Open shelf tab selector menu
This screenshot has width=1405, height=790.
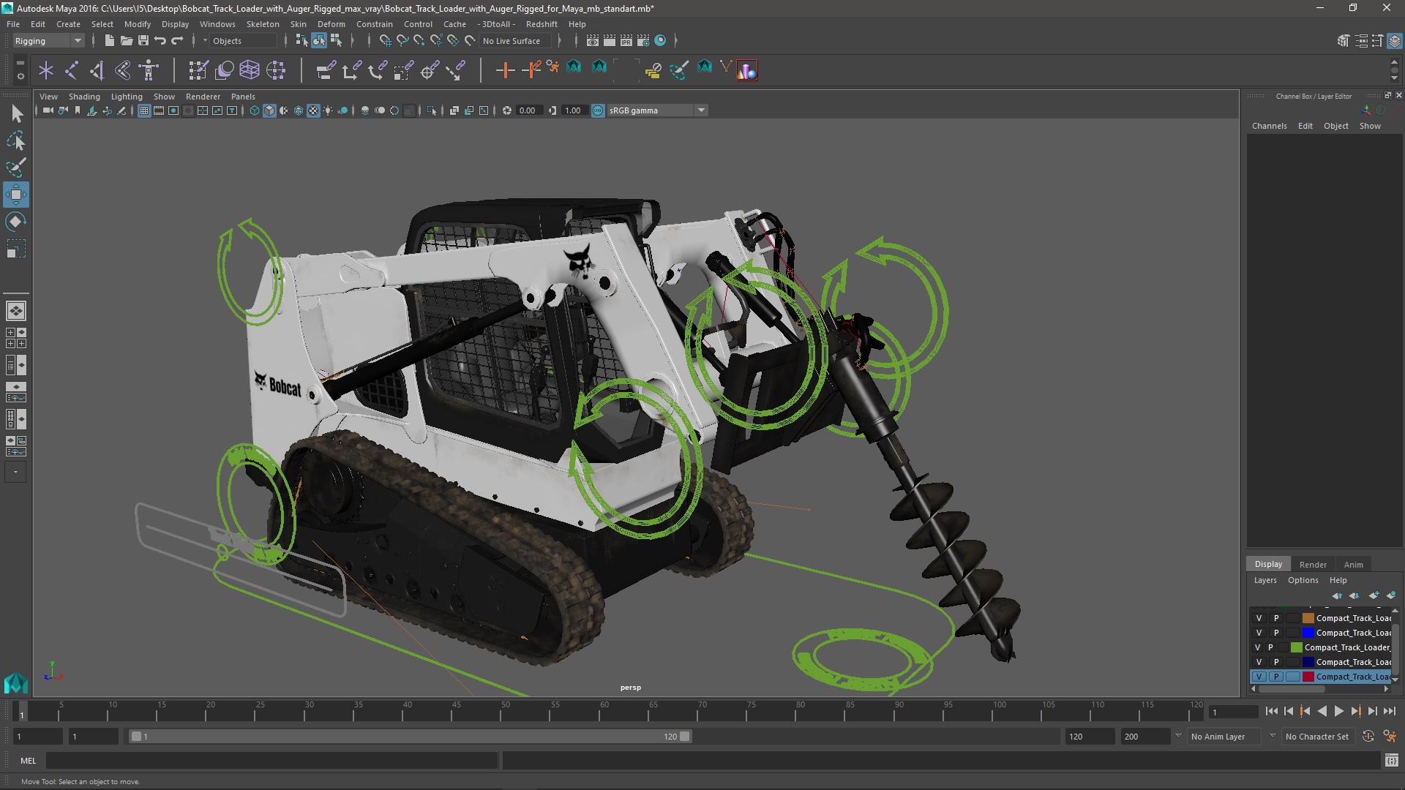[x=20, y=64]
